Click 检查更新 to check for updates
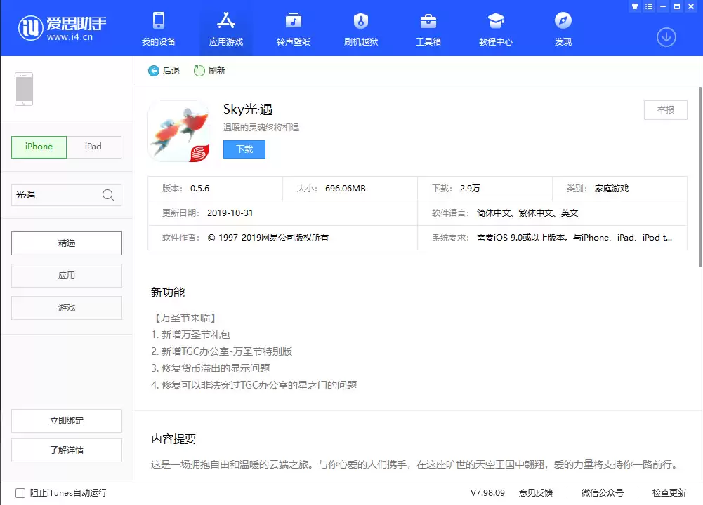This screenshot has width=703, height=505. [x=669, y=493]
